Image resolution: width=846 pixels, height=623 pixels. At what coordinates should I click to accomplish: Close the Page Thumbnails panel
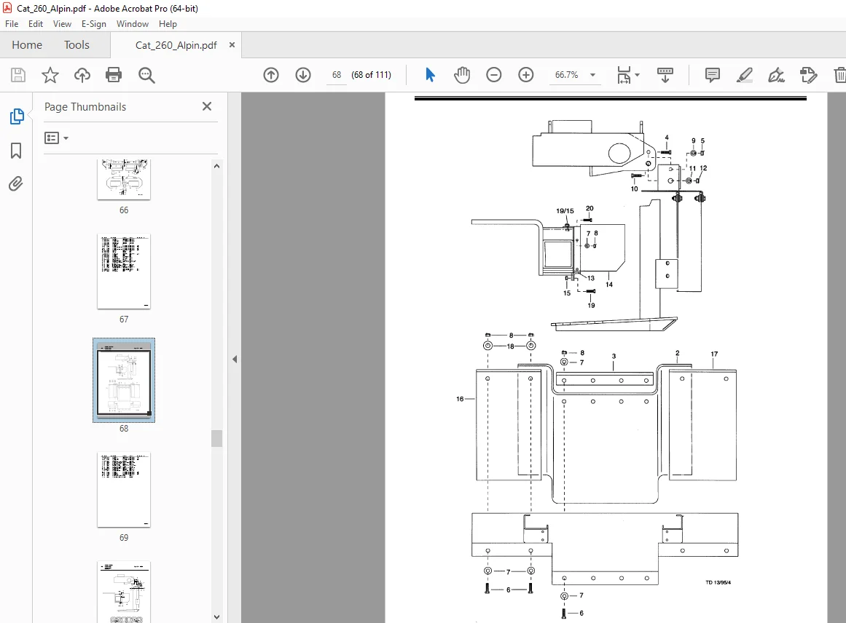(x=207, y=106)
